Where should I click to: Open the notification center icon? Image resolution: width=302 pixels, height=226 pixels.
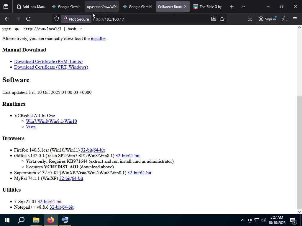(293, 220)
